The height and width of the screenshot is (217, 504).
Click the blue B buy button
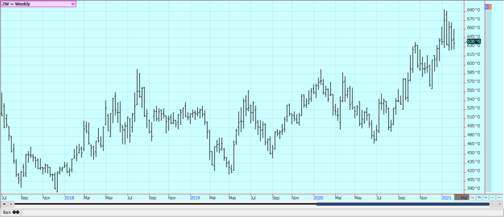coord(486,7)
